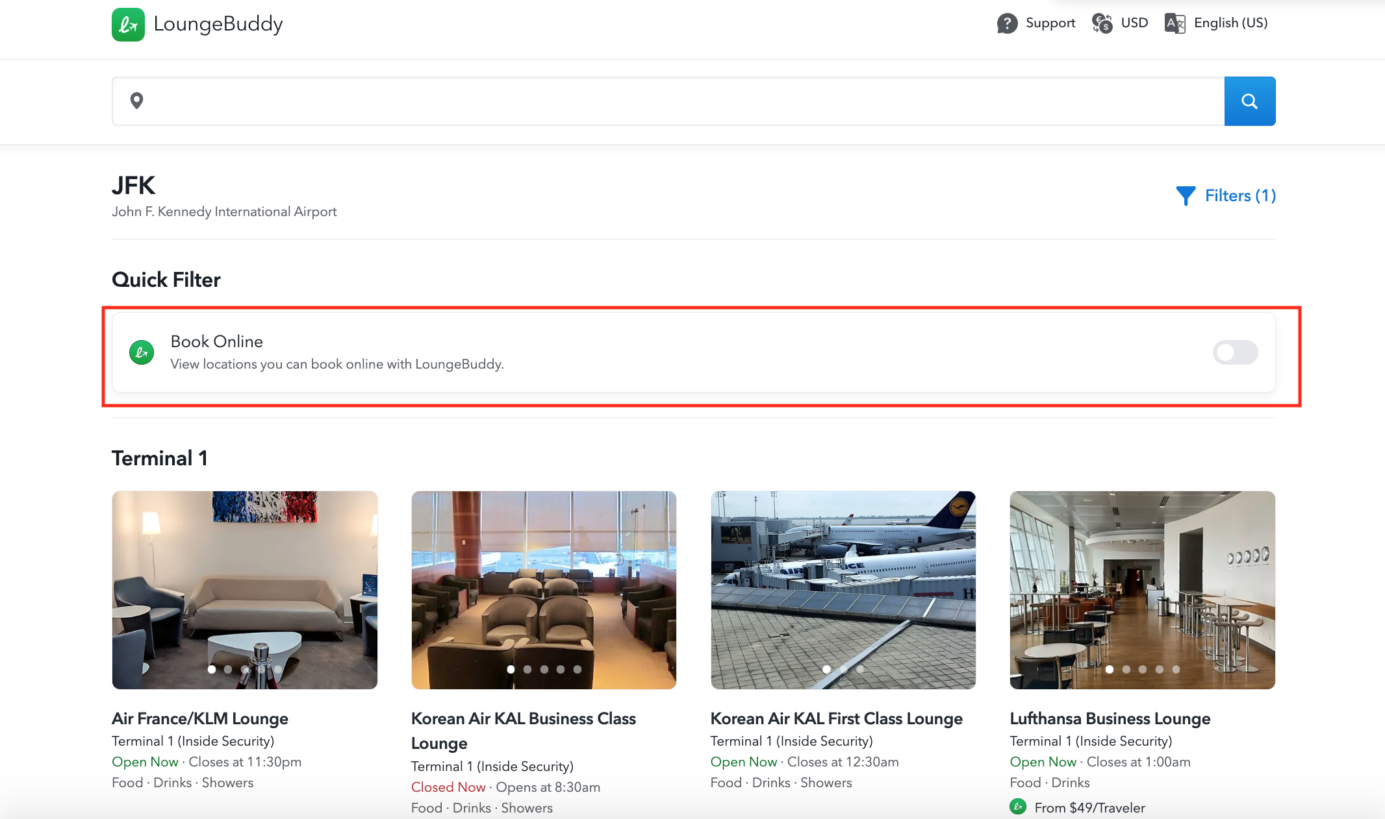The image size is (1385, 819).
Task: Open the Support link
Action: click(1050, 23)
